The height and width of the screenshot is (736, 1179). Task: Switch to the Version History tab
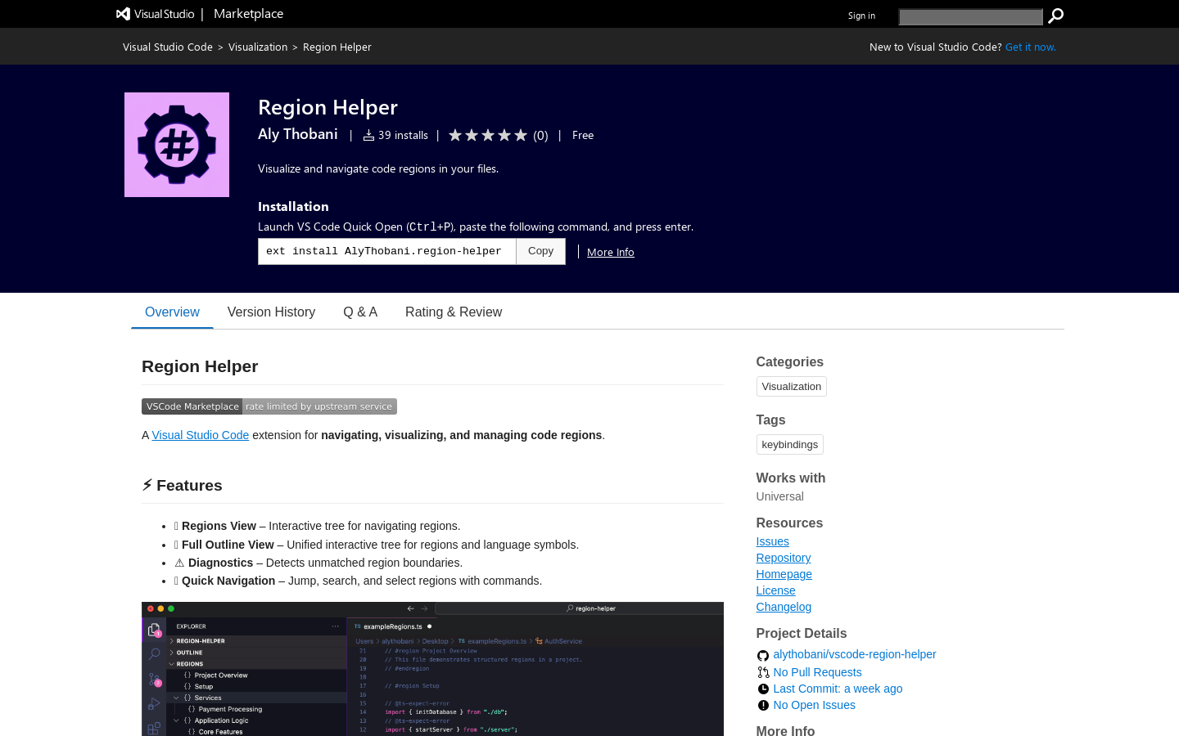tap(271, 312)
